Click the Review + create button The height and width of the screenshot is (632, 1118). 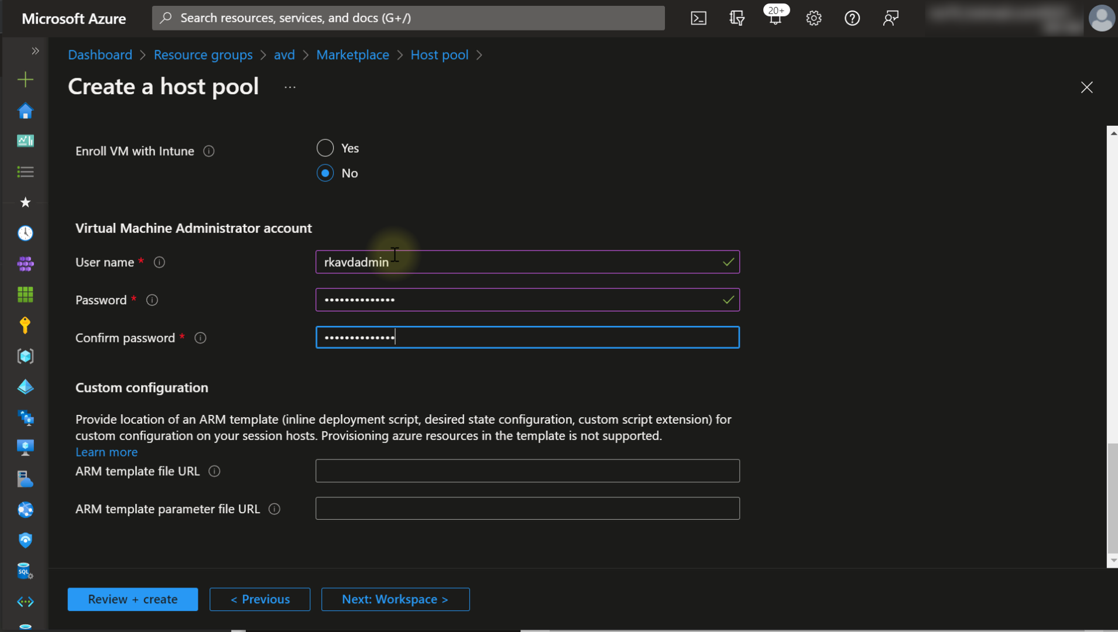[x=133, y=599]
